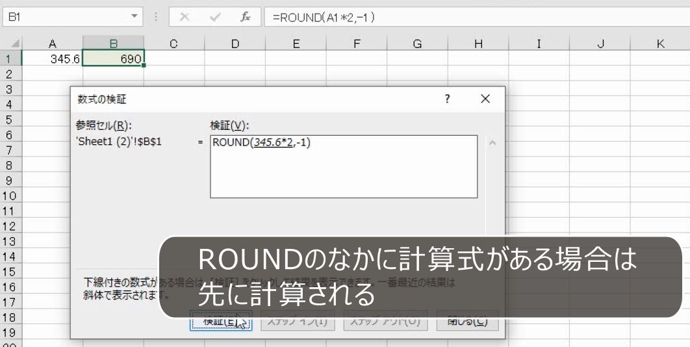This screenshot has width=690, height=347.
Task: Select row 10 header
Action: click(x=10, y=196)
